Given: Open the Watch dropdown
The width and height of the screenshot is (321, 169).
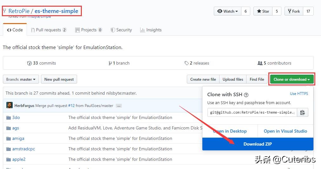Looking at the screenshot, I should click(x=227, y=11).
